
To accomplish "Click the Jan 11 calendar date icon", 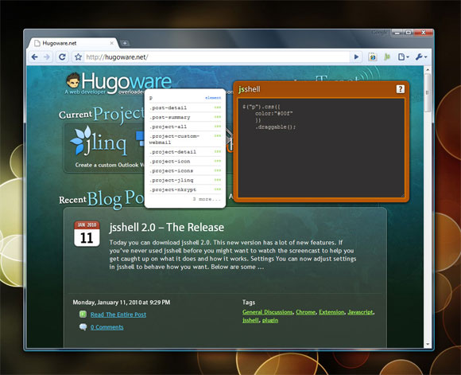I will click(87, 233).
